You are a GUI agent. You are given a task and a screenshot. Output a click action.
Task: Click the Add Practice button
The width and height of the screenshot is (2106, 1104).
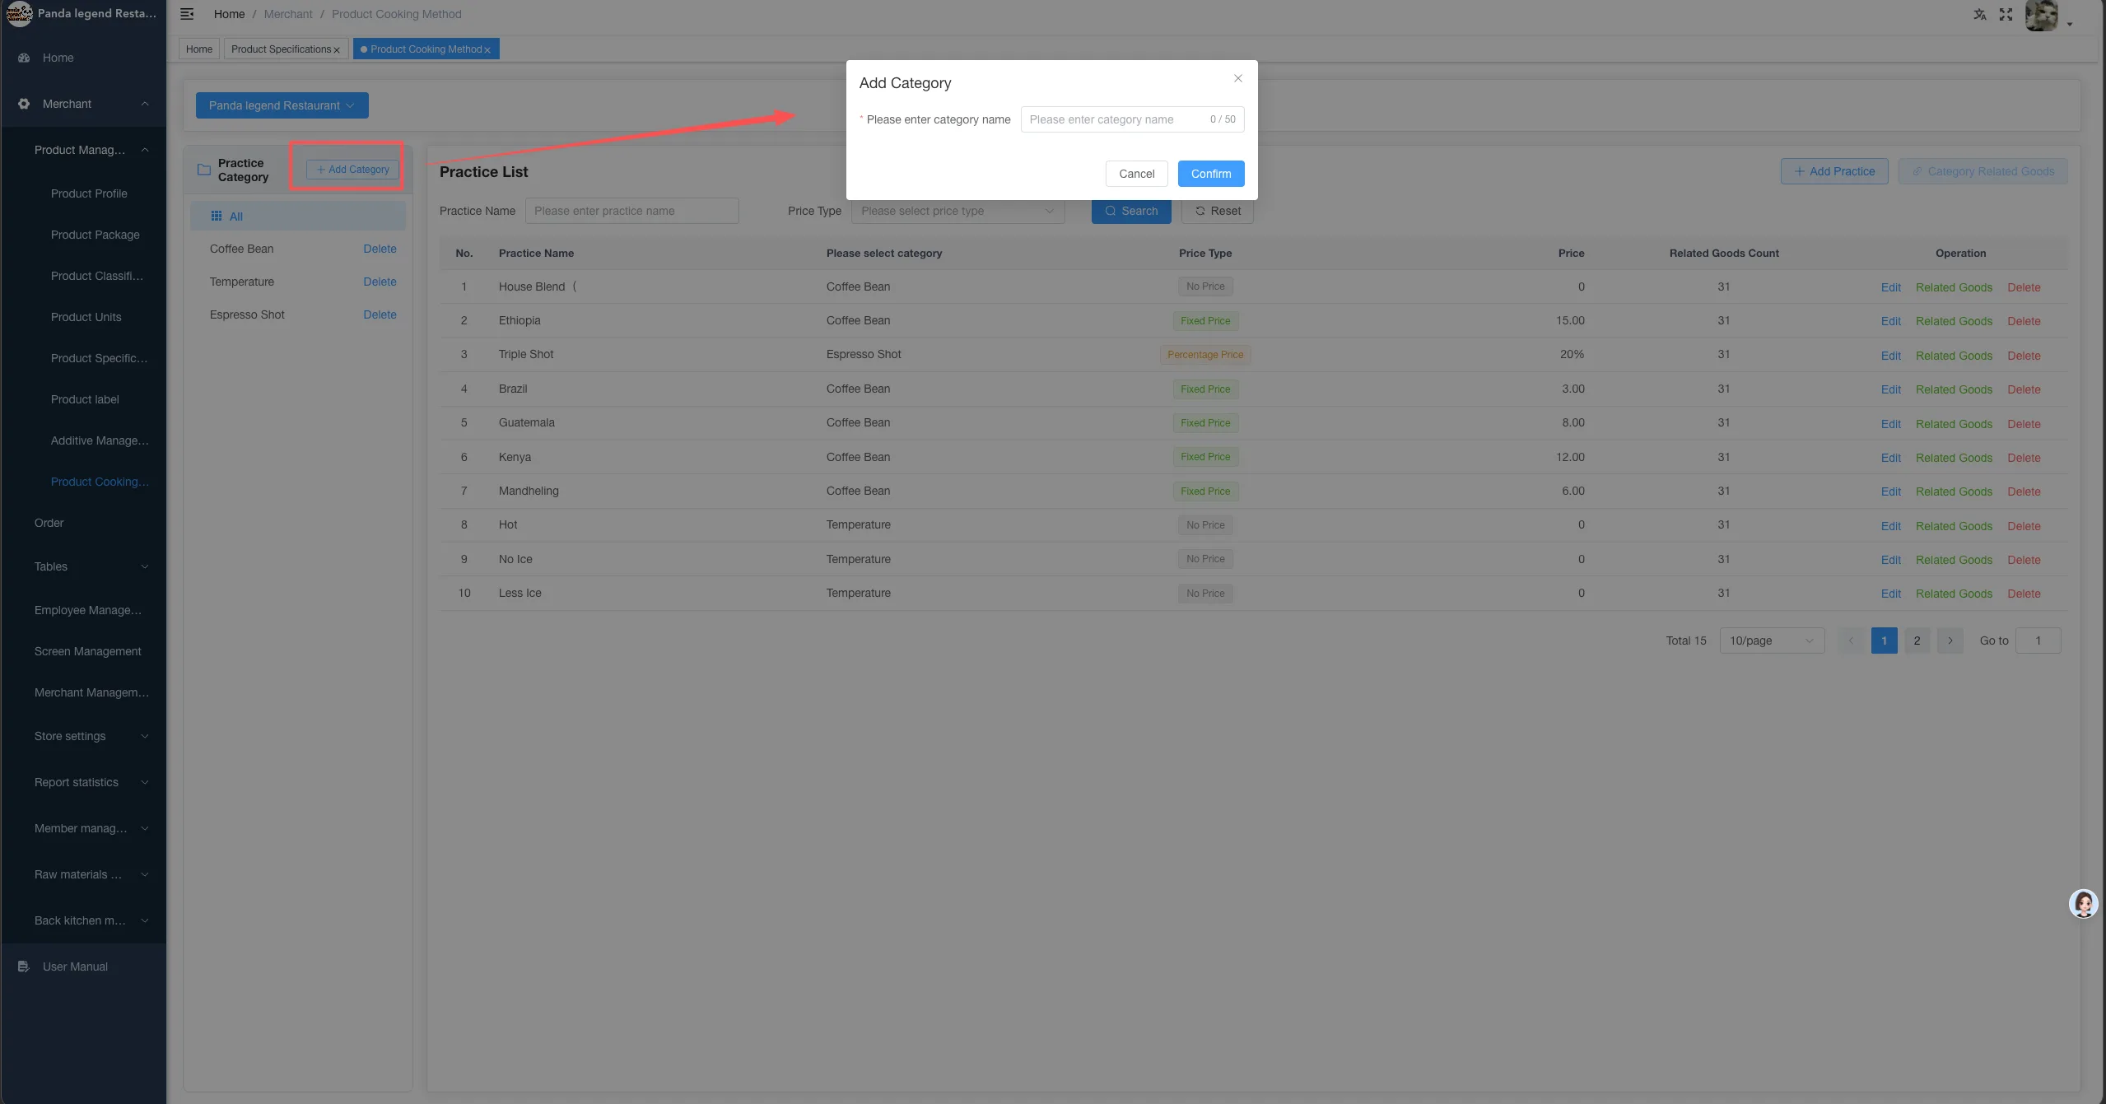click(1834, 171)
